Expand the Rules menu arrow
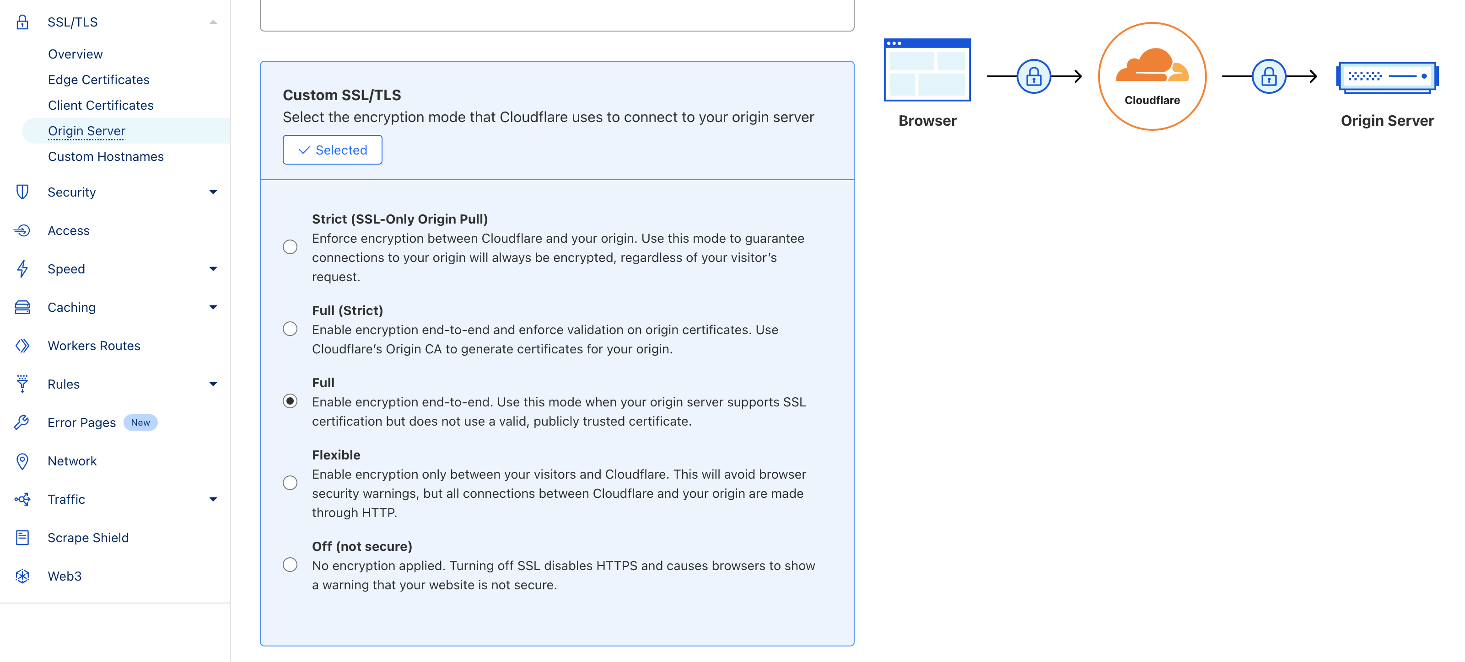The height and width of the screenshot is (662, 1465). 213,384
